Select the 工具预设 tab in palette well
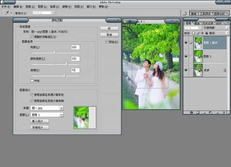This screenshot has height=167, width=231. (205, 14)
